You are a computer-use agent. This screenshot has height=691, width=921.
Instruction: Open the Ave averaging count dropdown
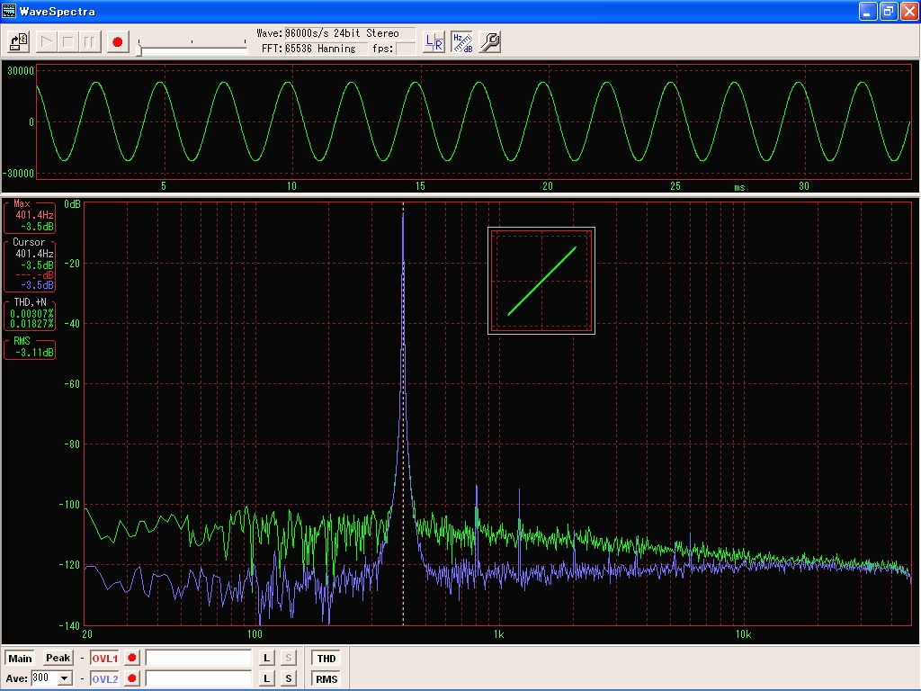pos(65,678)
